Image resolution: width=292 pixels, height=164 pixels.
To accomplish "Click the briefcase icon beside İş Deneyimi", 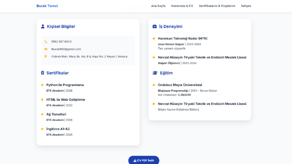I will [x=155, y=26].
